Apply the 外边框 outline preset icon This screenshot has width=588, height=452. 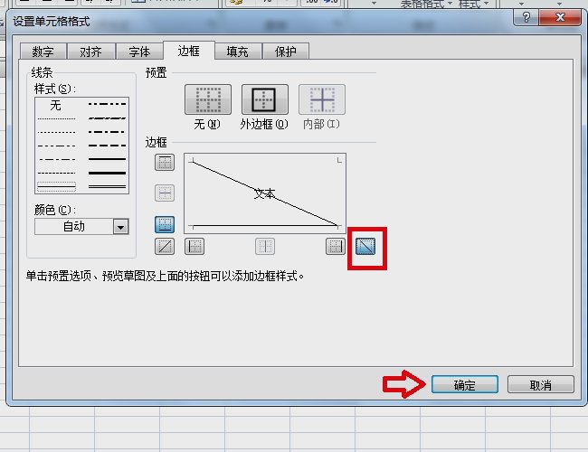coord(265,99)
